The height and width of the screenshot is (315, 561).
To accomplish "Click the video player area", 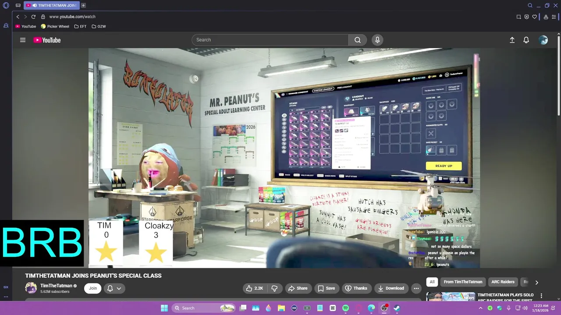I will 284,158.
